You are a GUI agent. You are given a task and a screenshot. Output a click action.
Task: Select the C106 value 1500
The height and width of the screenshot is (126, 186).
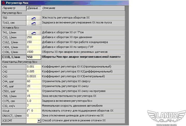tap(34, 52)
